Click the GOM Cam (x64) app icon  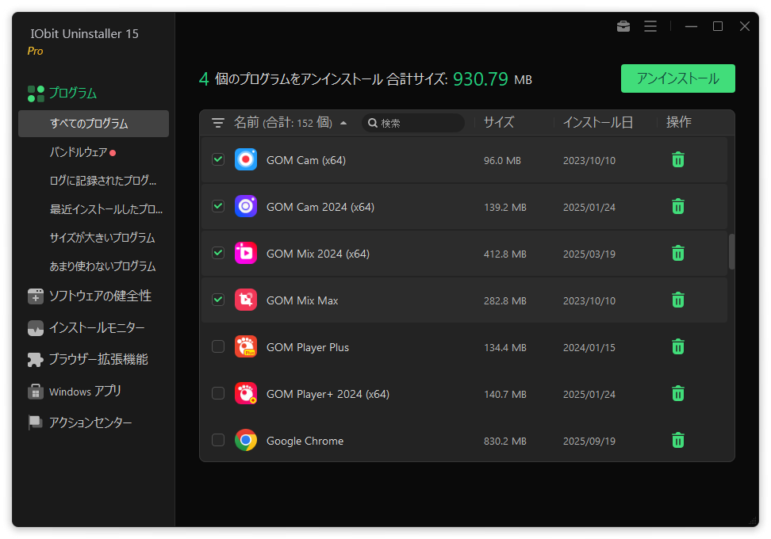coord(246,159)
